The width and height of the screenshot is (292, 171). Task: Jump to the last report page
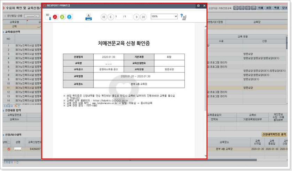(143, 17)
